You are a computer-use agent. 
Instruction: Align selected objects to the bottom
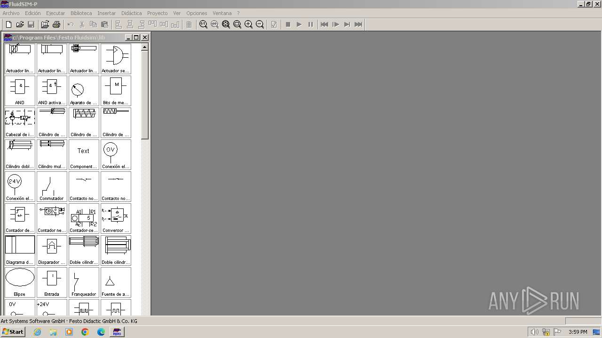[x=175, y=24]
